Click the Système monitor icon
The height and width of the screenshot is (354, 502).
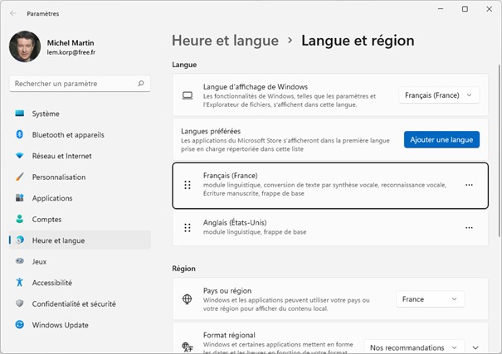(x=20, y=114)
